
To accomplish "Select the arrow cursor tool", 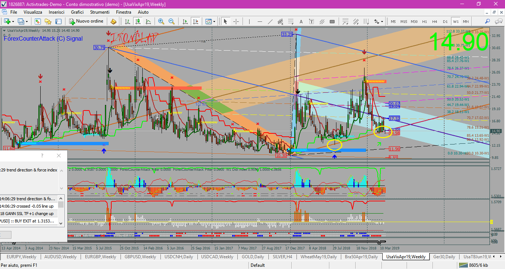I will pos(225,21).
